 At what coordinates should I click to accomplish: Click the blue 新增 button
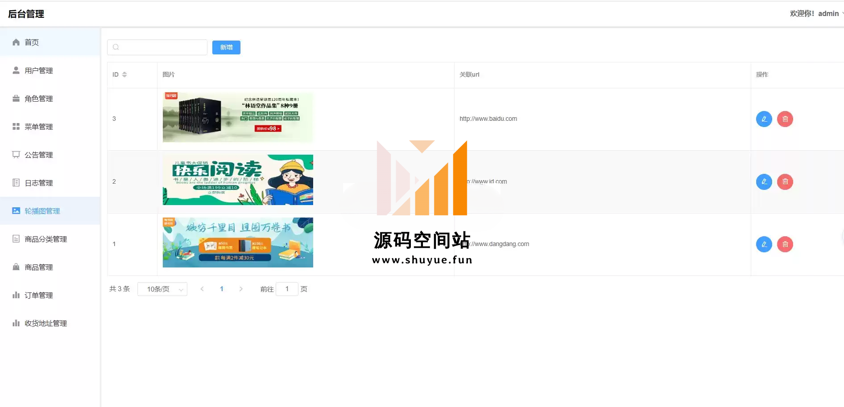click(x=226, y=47)
